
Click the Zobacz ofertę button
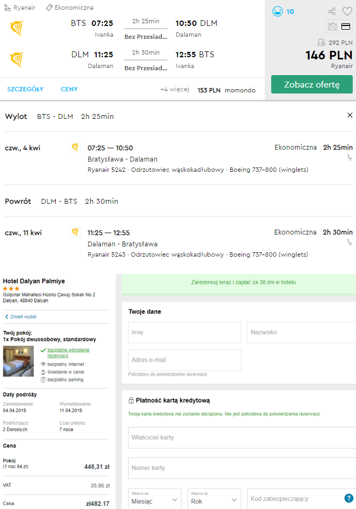[312, 84]
